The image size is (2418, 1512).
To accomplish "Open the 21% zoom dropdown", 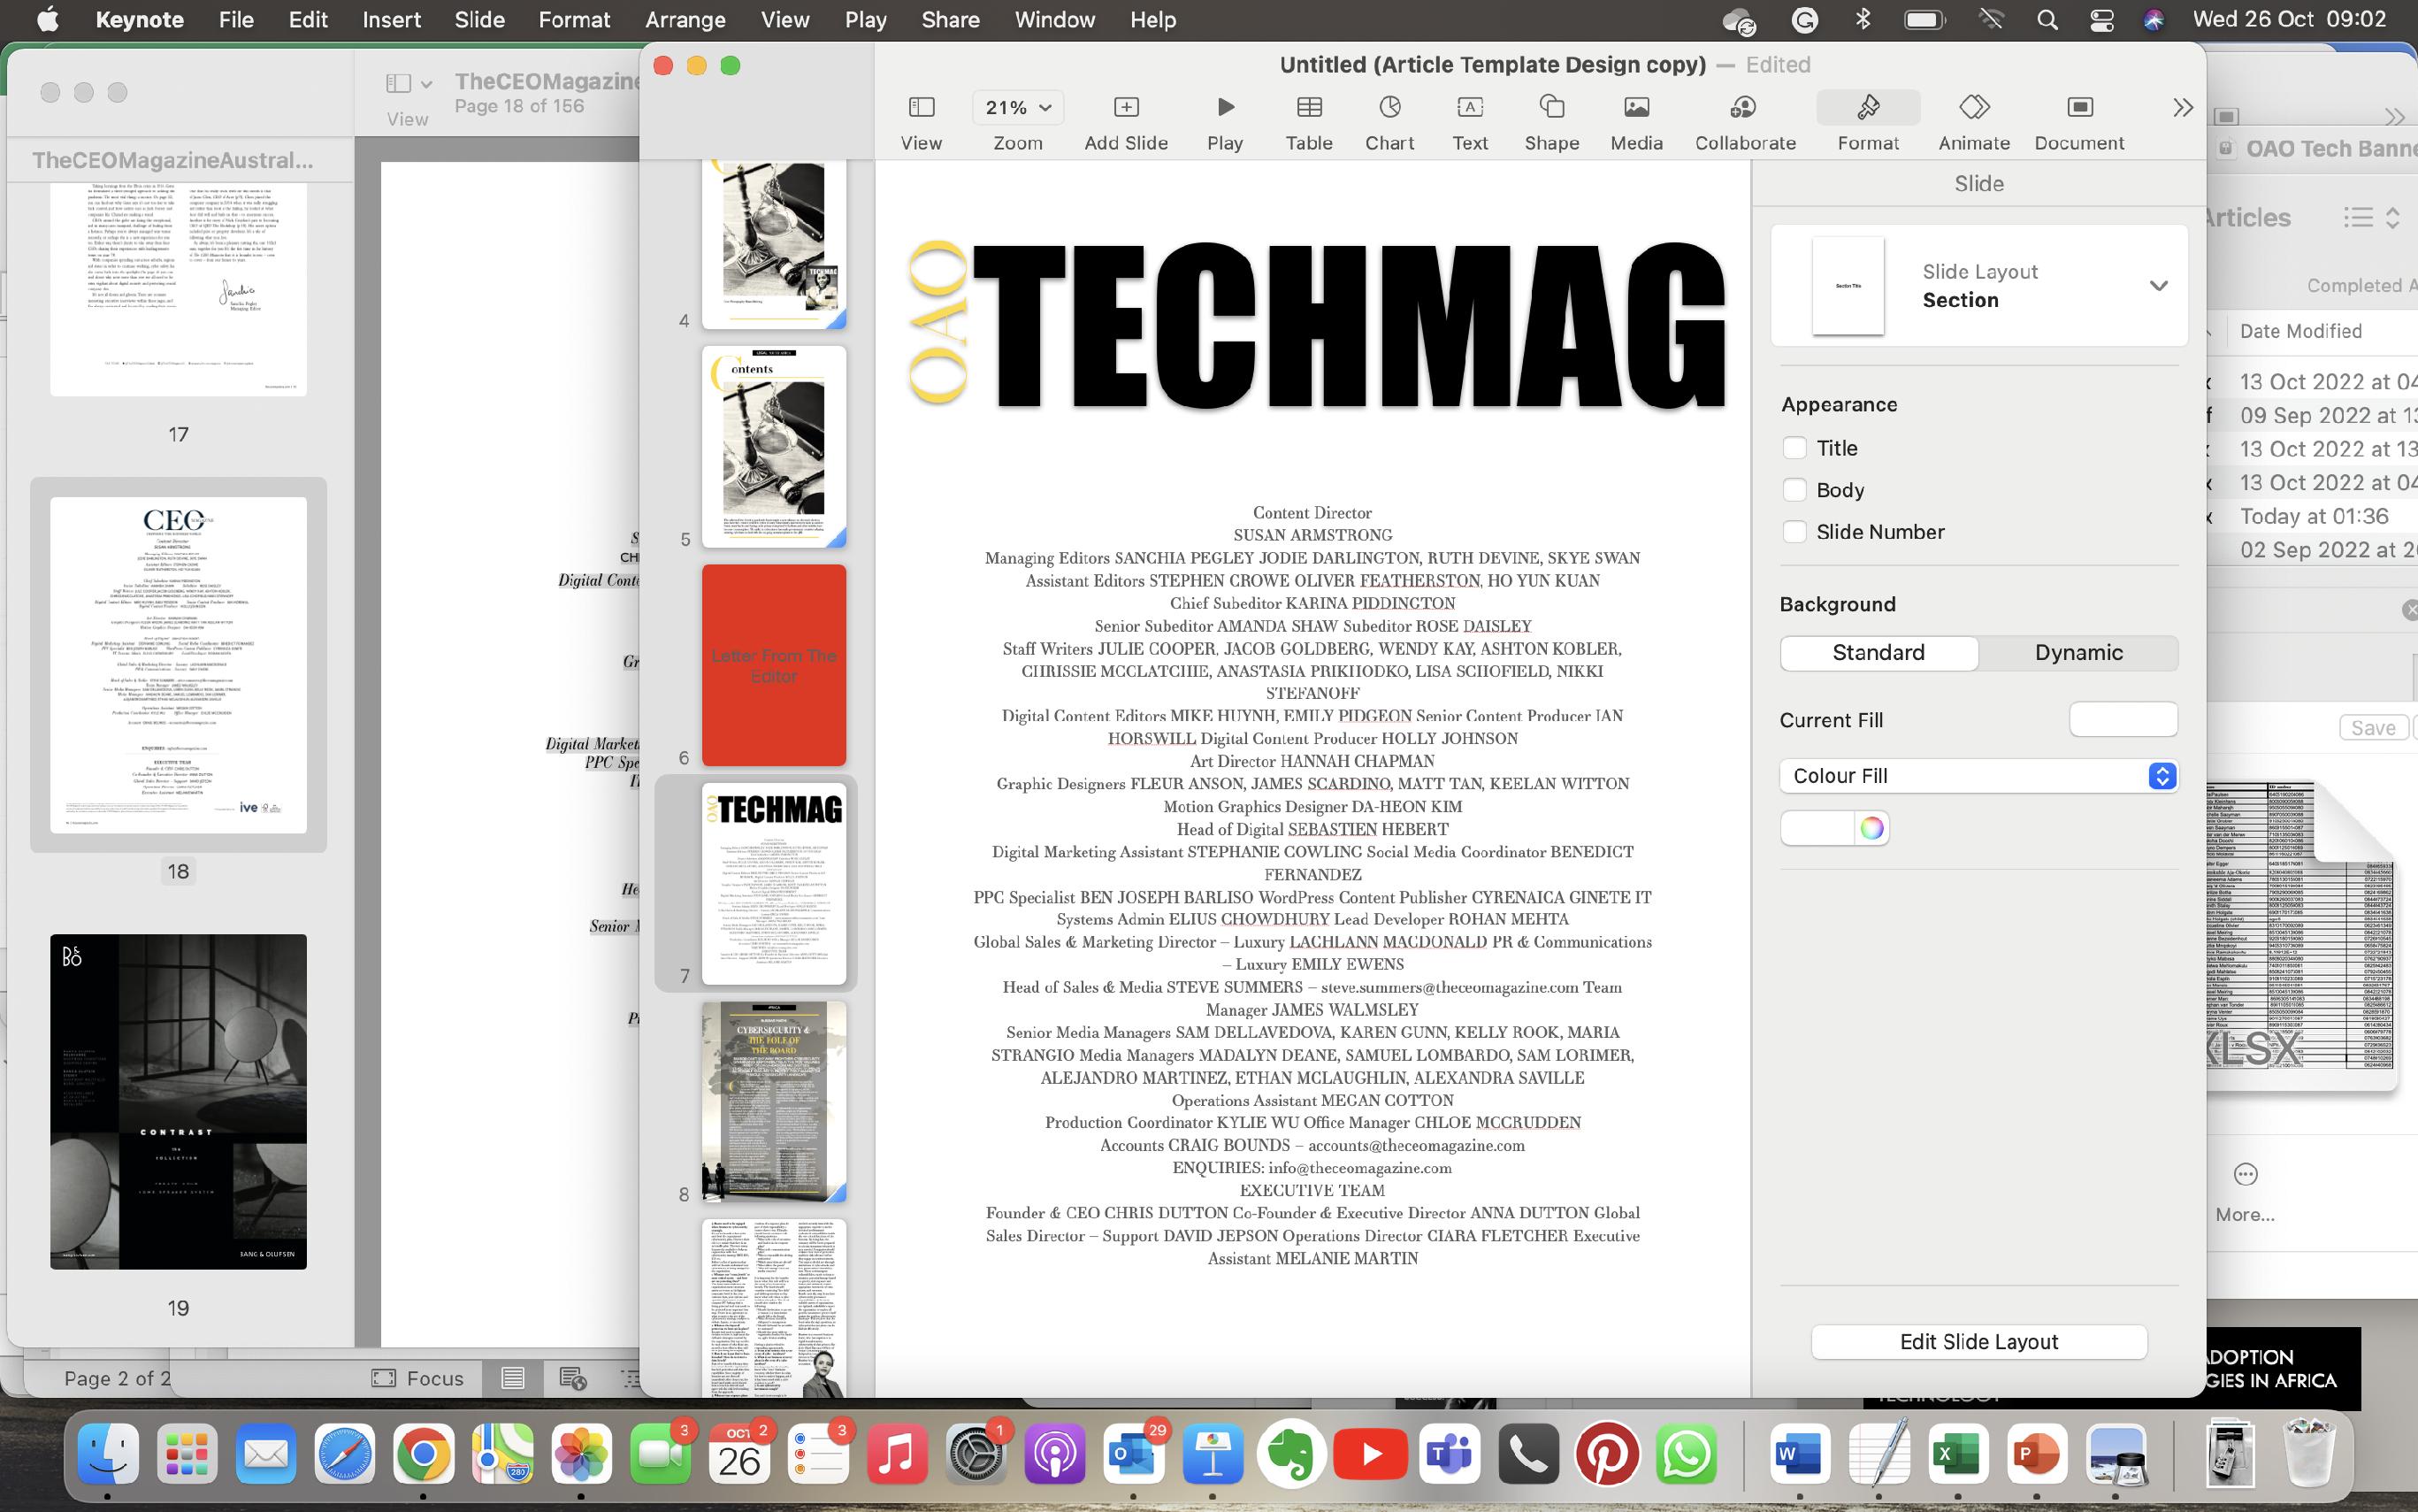I will click(1018, 107).
